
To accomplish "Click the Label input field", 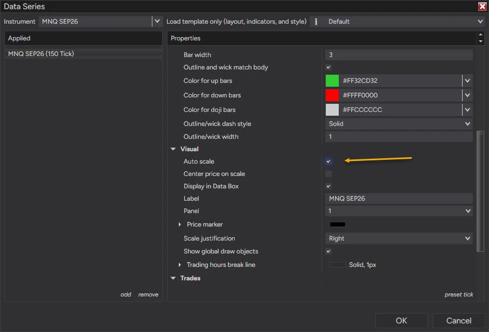I will coord(399,199).
